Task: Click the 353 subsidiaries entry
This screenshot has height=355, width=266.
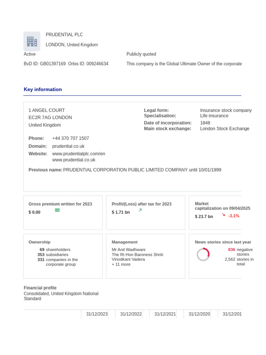Action: point(53,254)
